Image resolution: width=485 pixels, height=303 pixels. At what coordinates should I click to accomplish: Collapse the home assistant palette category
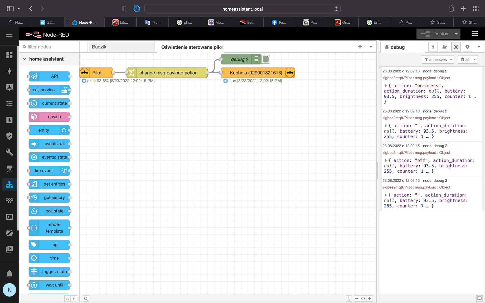point(49,59)
